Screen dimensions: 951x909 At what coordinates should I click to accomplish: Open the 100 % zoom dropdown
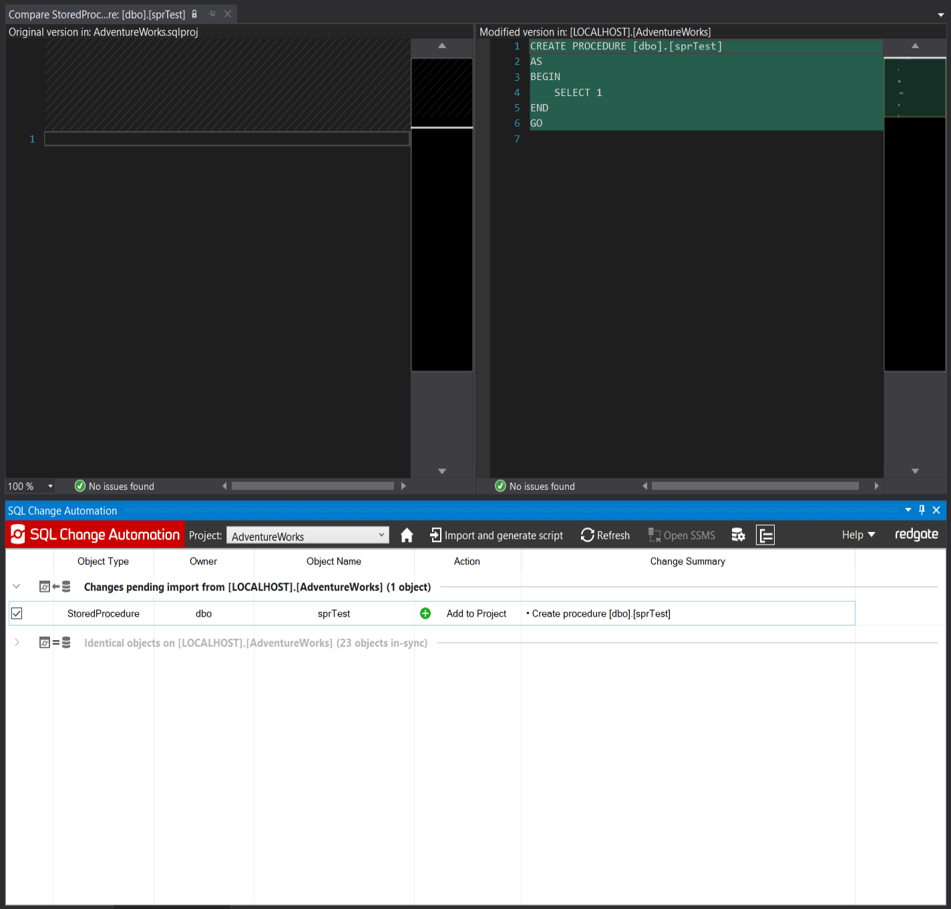(x=50, y=487)
